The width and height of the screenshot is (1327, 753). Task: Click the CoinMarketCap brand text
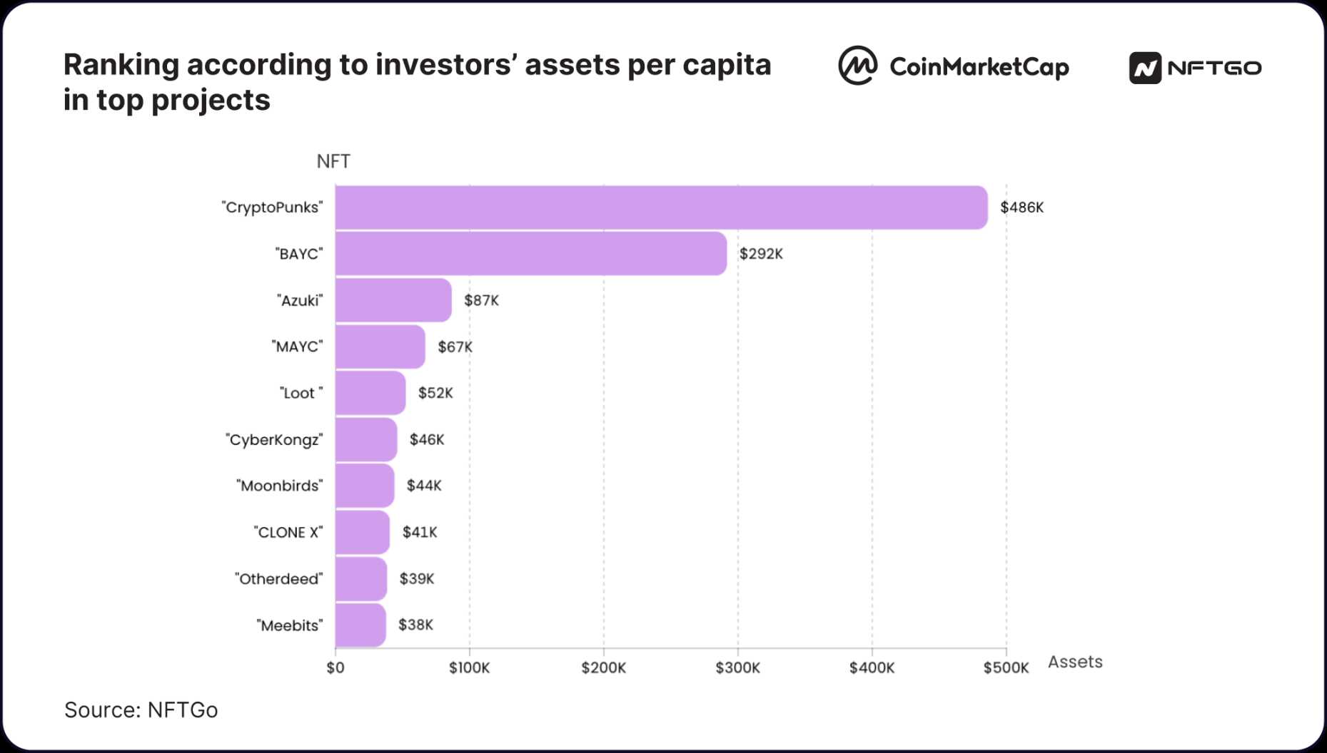979,67
